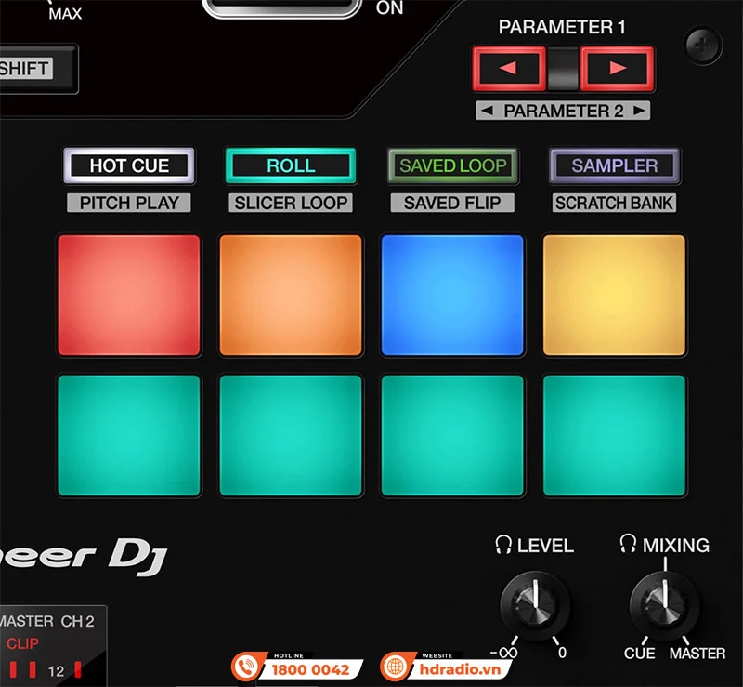Screen dimensions: 743x687
Task: Switch to SAMPLER pad mode
Action: (x=615, y=165)
